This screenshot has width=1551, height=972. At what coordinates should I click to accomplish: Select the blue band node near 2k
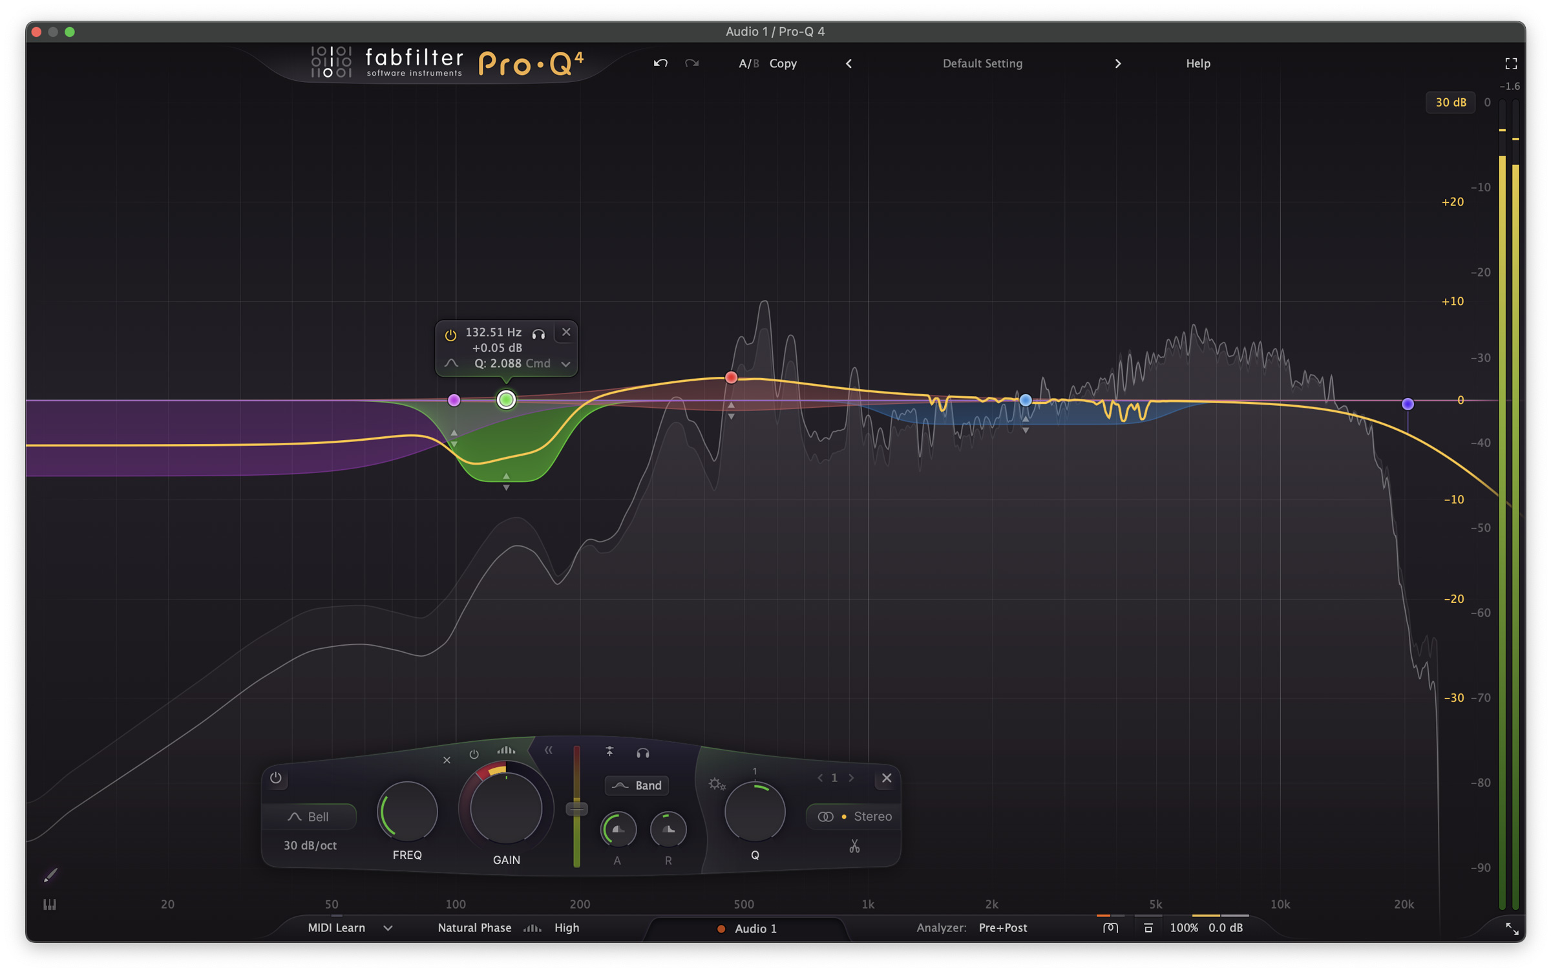[1026, 401]
